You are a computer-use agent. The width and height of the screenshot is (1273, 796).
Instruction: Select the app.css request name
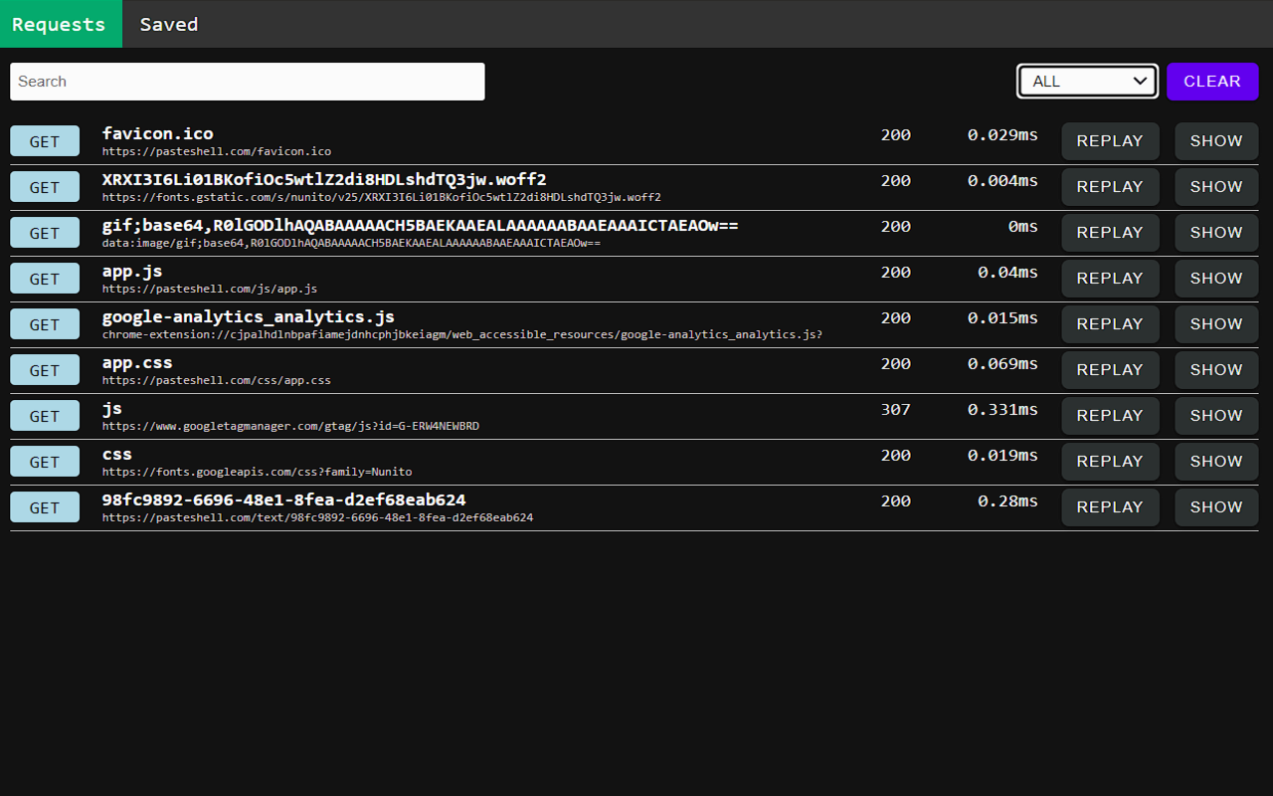pos(137,363)
